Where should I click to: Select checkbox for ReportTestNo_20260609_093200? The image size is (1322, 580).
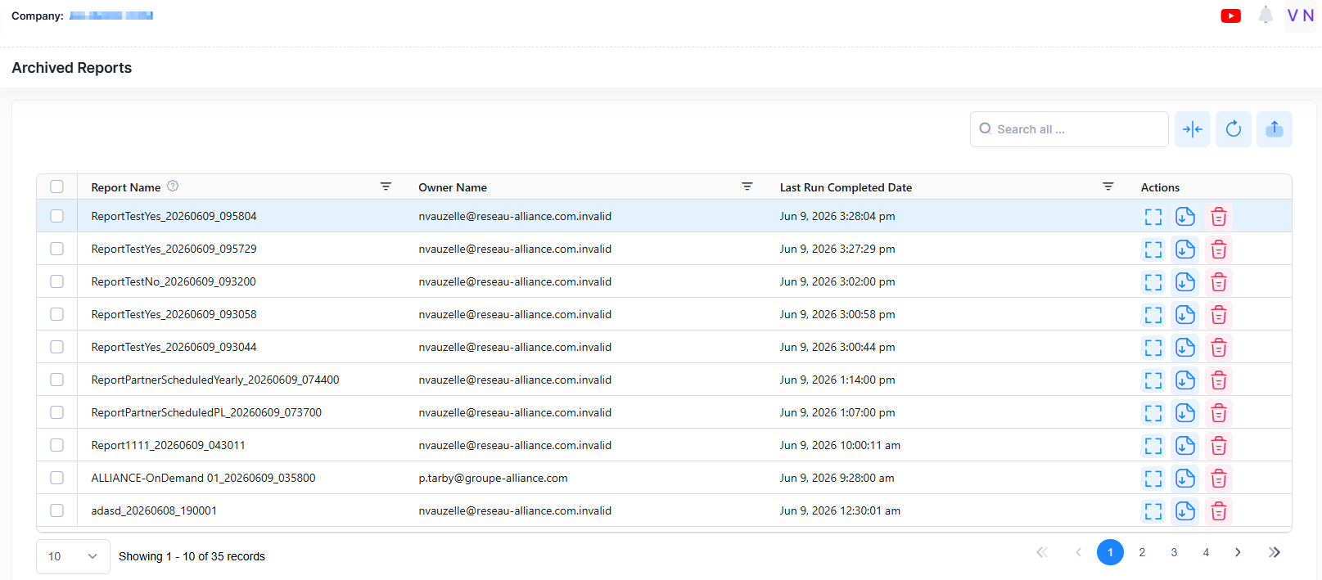pos(56,281)
